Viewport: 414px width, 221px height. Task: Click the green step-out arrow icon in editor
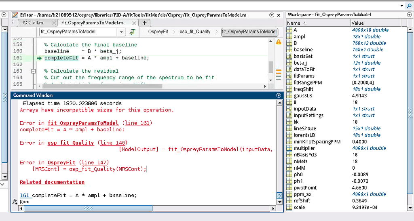point(132,32)
